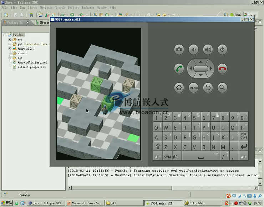Click console vertical scroll-down arrow
The image size is (264, 207).
coord(260,183)
